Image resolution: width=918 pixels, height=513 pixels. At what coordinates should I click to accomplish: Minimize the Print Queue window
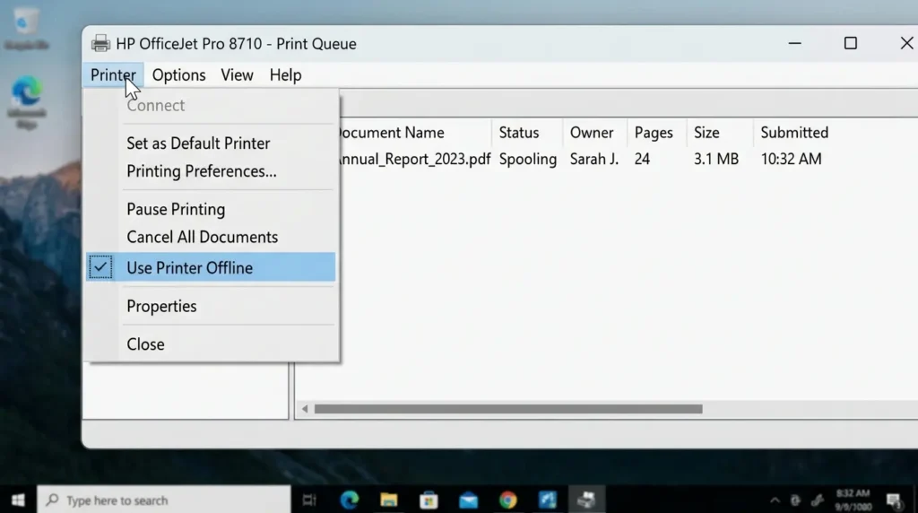[x=794, y=43]
